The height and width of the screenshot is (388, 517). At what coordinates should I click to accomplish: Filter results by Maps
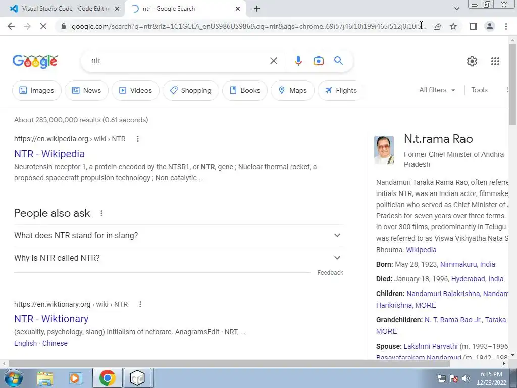tap(292, 90)
